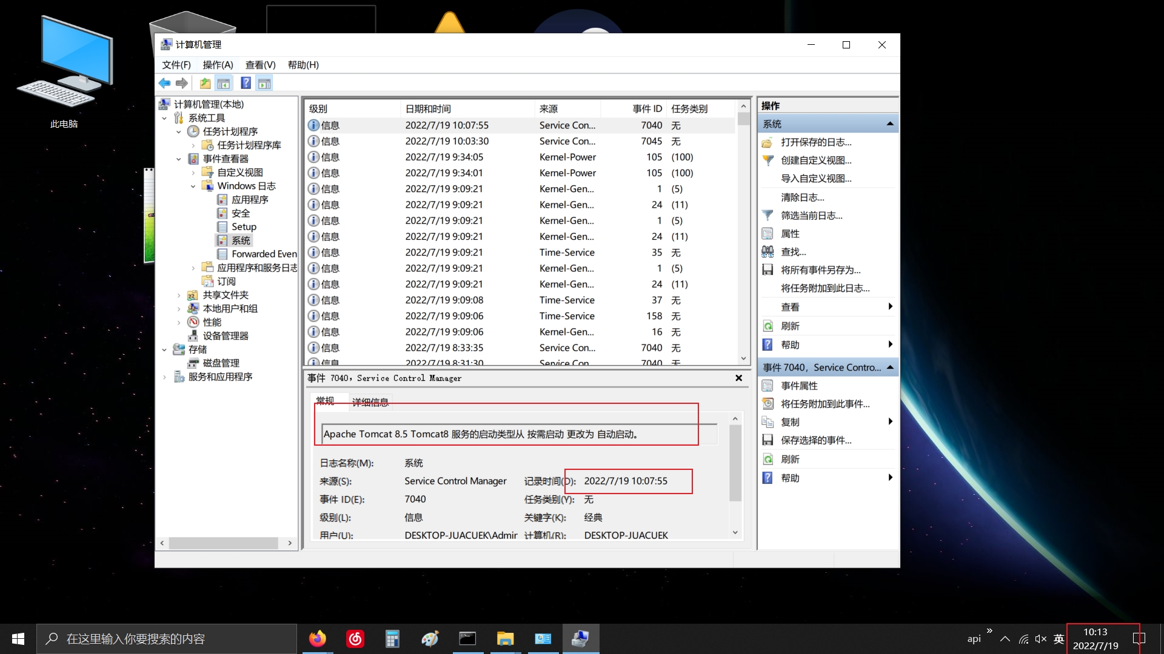Collapse the 任务计划程序 tree node

point(179,131)
